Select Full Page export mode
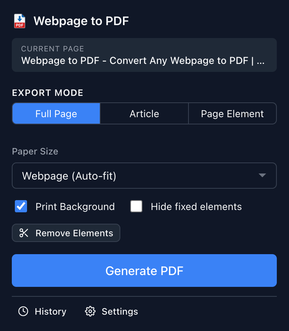This screenshot has width=289, height=331. 56,113
